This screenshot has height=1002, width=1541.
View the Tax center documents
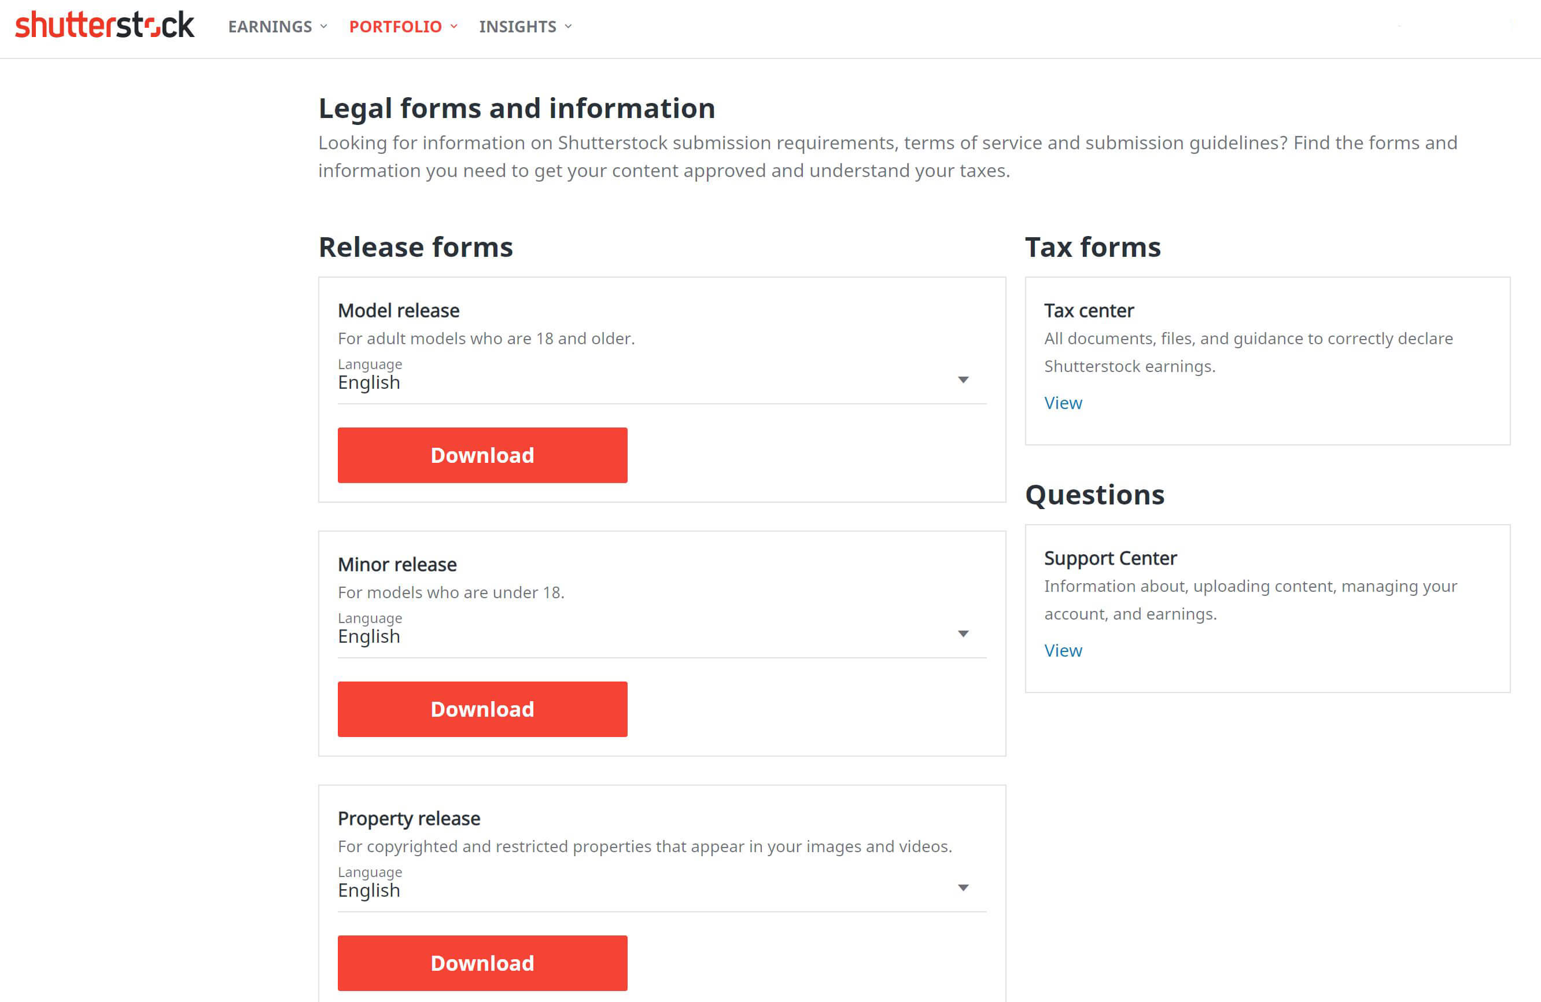[1063, 402]
